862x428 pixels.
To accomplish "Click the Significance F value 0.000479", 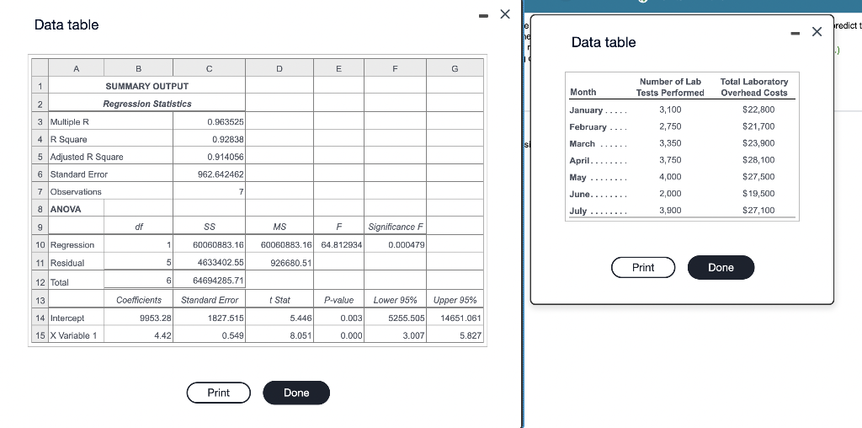I will [407, 245].
